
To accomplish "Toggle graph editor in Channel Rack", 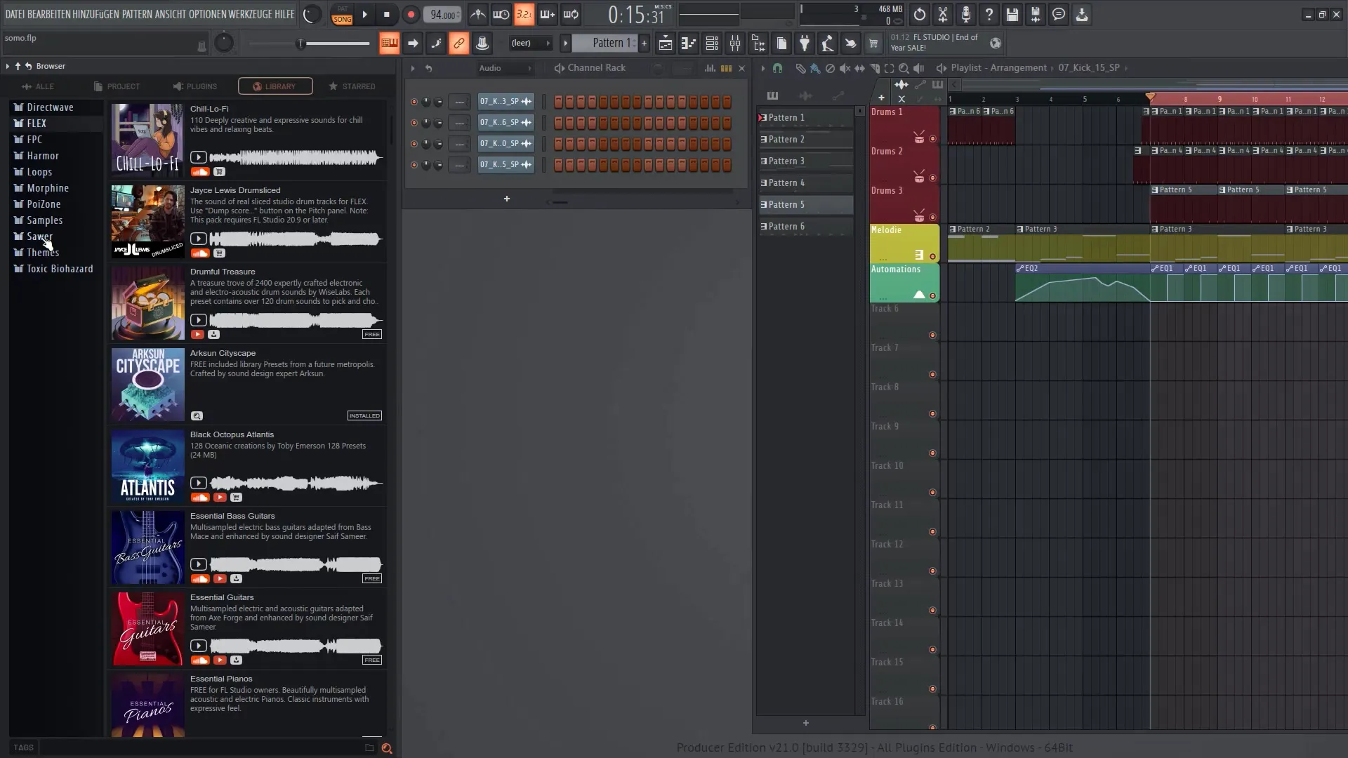I will point(710,68).
